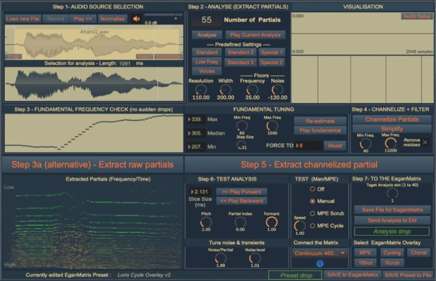The width and height of the screenshot is (436, 281).
Task: Play fundamental
Action: coord(320,131)
